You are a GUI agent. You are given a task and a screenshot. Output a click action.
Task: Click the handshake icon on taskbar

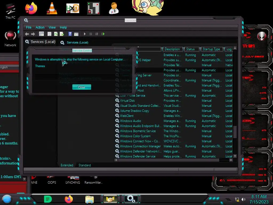[x=110, y=199]
